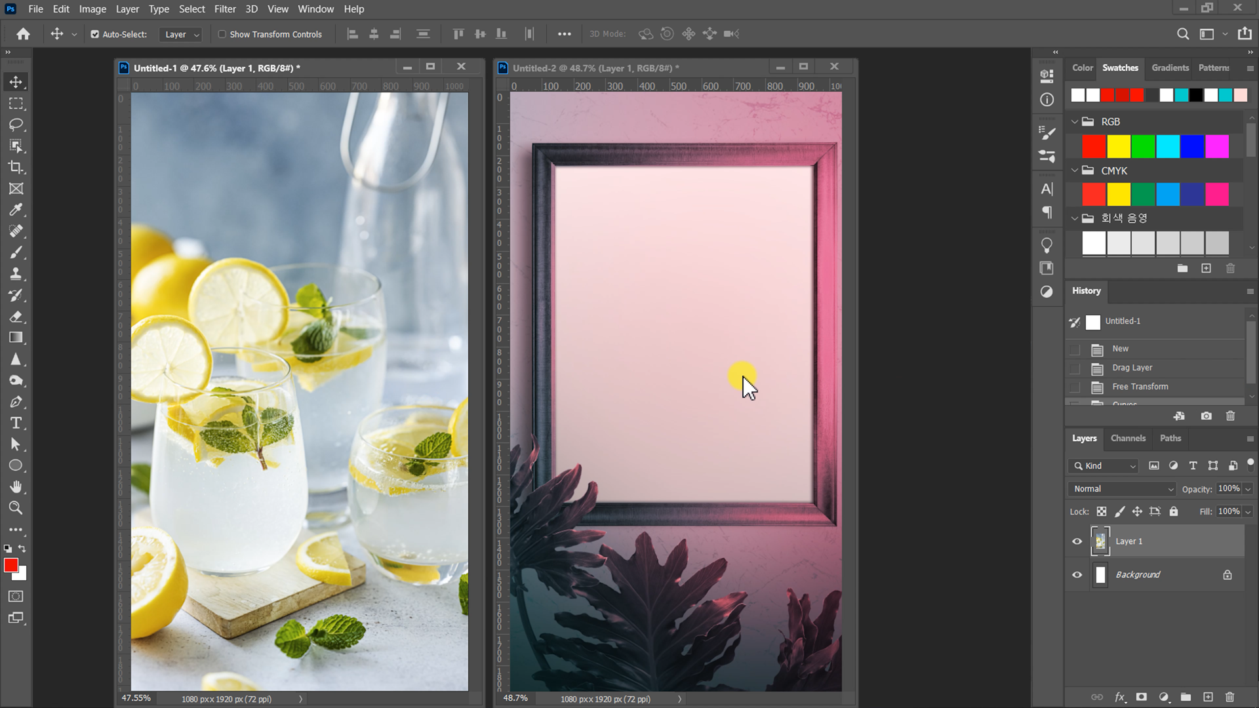Collapse the CMYK swatch group

pos(1075,170)
